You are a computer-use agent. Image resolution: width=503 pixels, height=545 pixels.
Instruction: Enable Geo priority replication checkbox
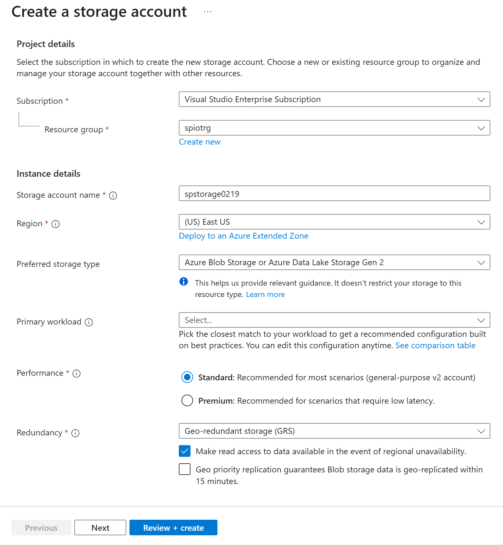pyautogui.click(x=184, y=469)
